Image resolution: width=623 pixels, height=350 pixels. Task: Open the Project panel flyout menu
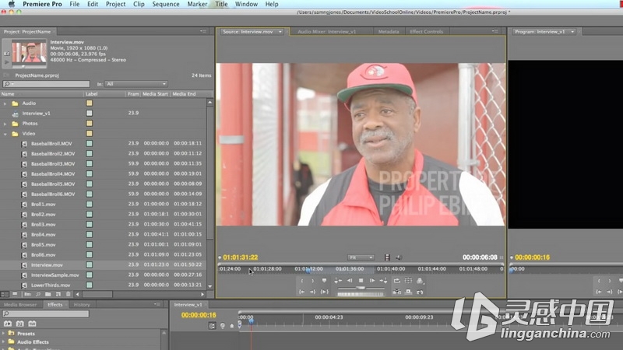(203, 31)
